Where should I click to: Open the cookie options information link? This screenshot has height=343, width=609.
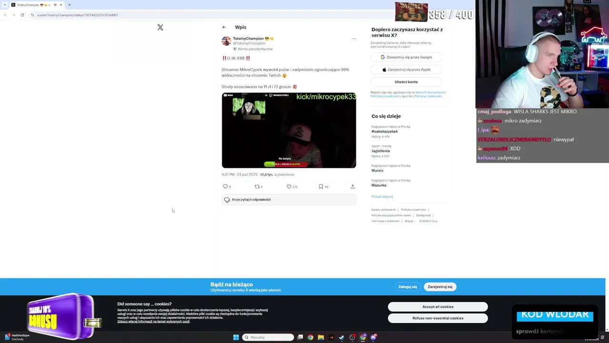(x=154, y=322)
